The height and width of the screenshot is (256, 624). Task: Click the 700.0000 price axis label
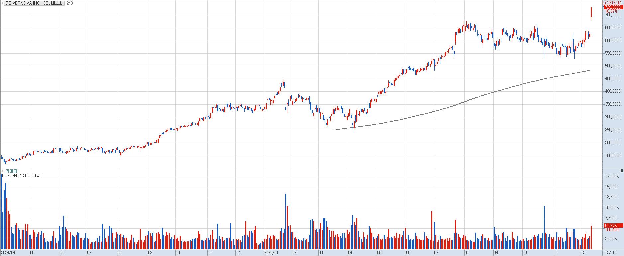(613, 15)
